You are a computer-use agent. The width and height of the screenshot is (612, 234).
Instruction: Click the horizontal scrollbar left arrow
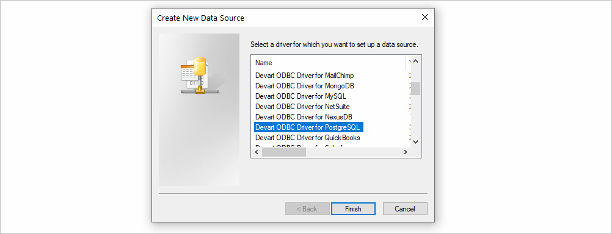point(257,152)
